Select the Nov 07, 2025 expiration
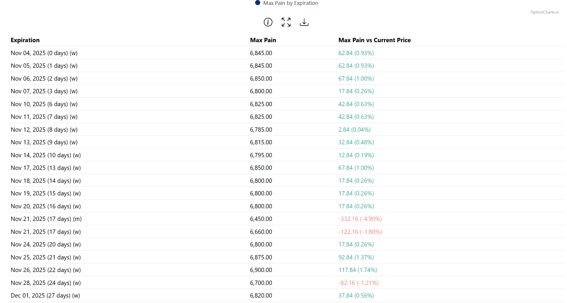Image resolution: width=567 pixels, height=303 pixels. tap(44, 91)
